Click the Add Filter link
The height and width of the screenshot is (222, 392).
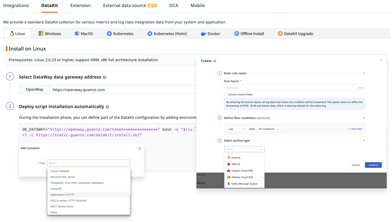click(355, 129)
